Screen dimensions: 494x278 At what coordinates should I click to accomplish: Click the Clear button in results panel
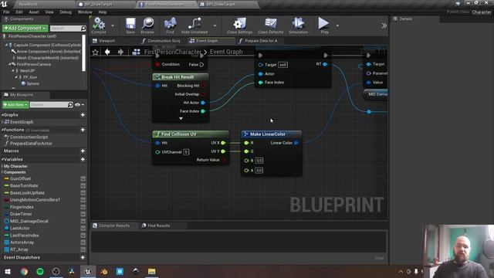pos(379,258)
